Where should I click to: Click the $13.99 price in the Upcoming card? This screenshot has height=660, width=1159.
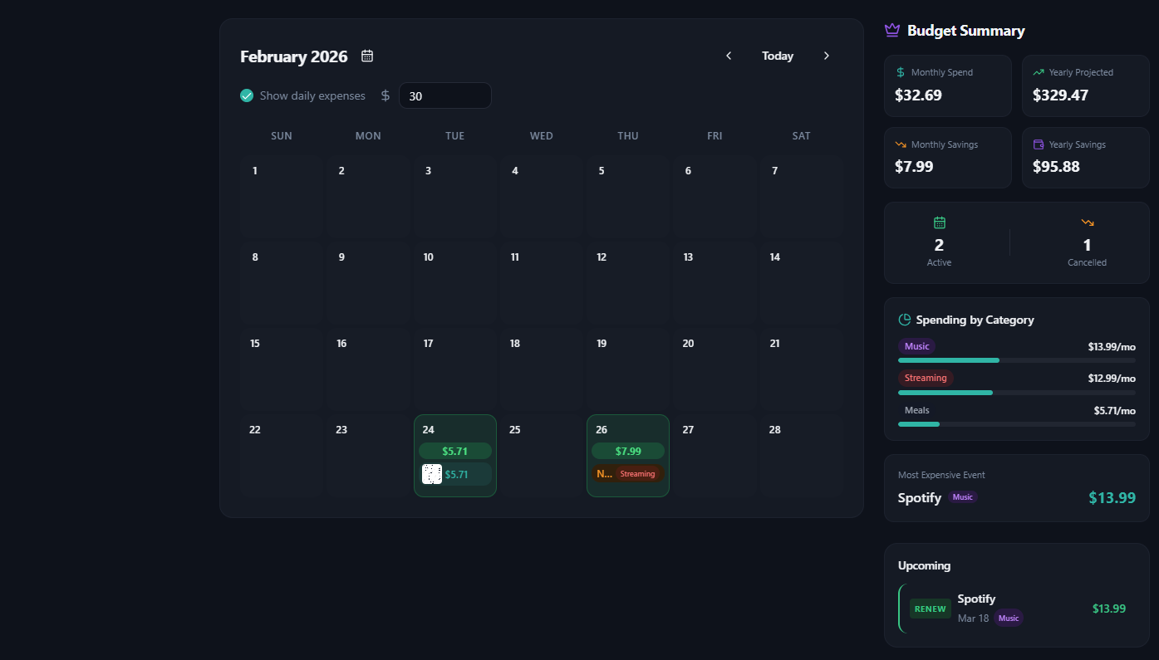click(1109, 609)
